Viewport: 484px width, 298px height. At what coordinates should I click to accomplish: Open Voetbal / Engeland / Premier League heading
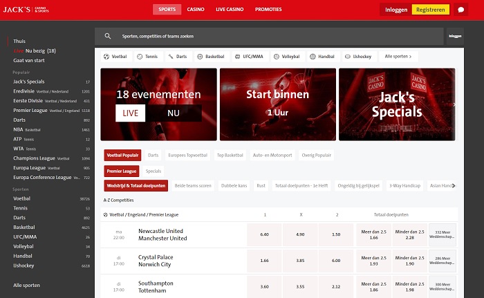(x=144, y=214)
